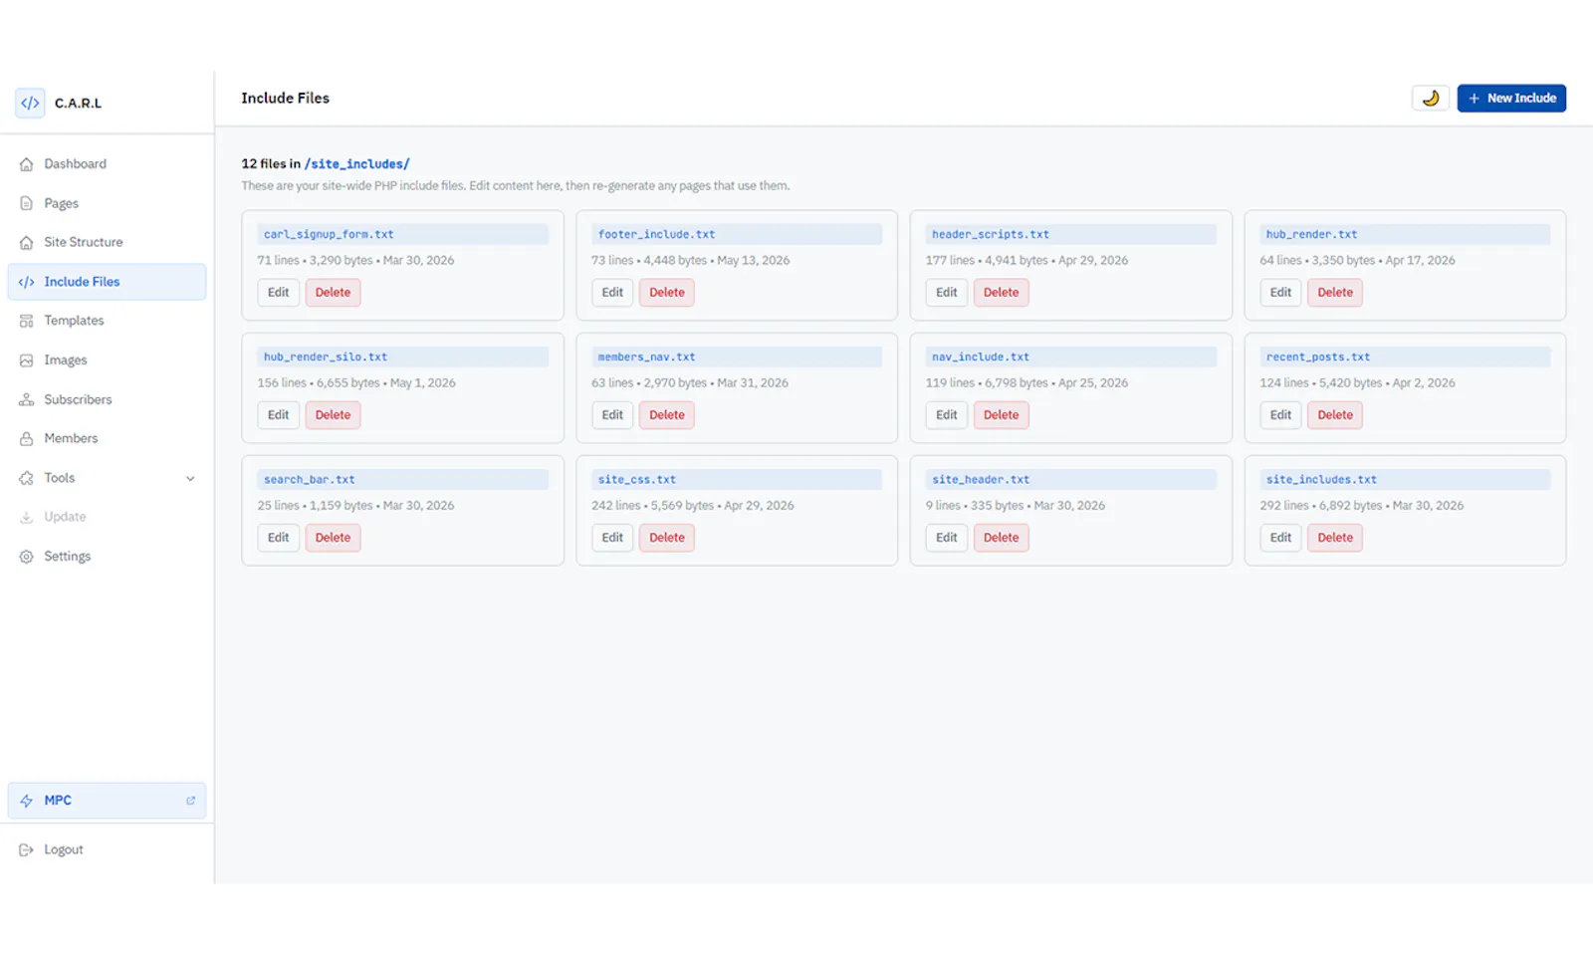Open the Images section
Image resolution: width=1593 pixels, height=953 pixels.
107,360
